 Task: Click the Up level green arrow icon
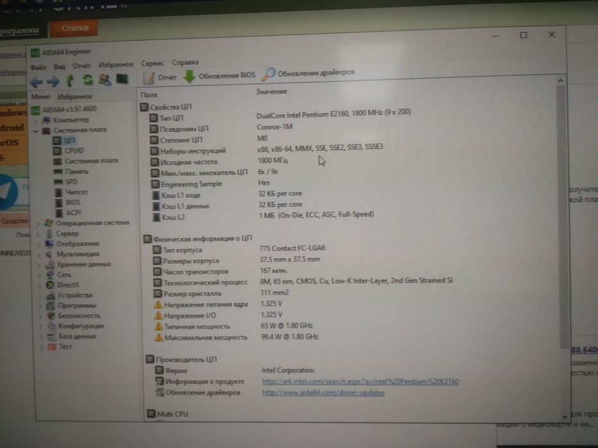[x=70, y=81]
